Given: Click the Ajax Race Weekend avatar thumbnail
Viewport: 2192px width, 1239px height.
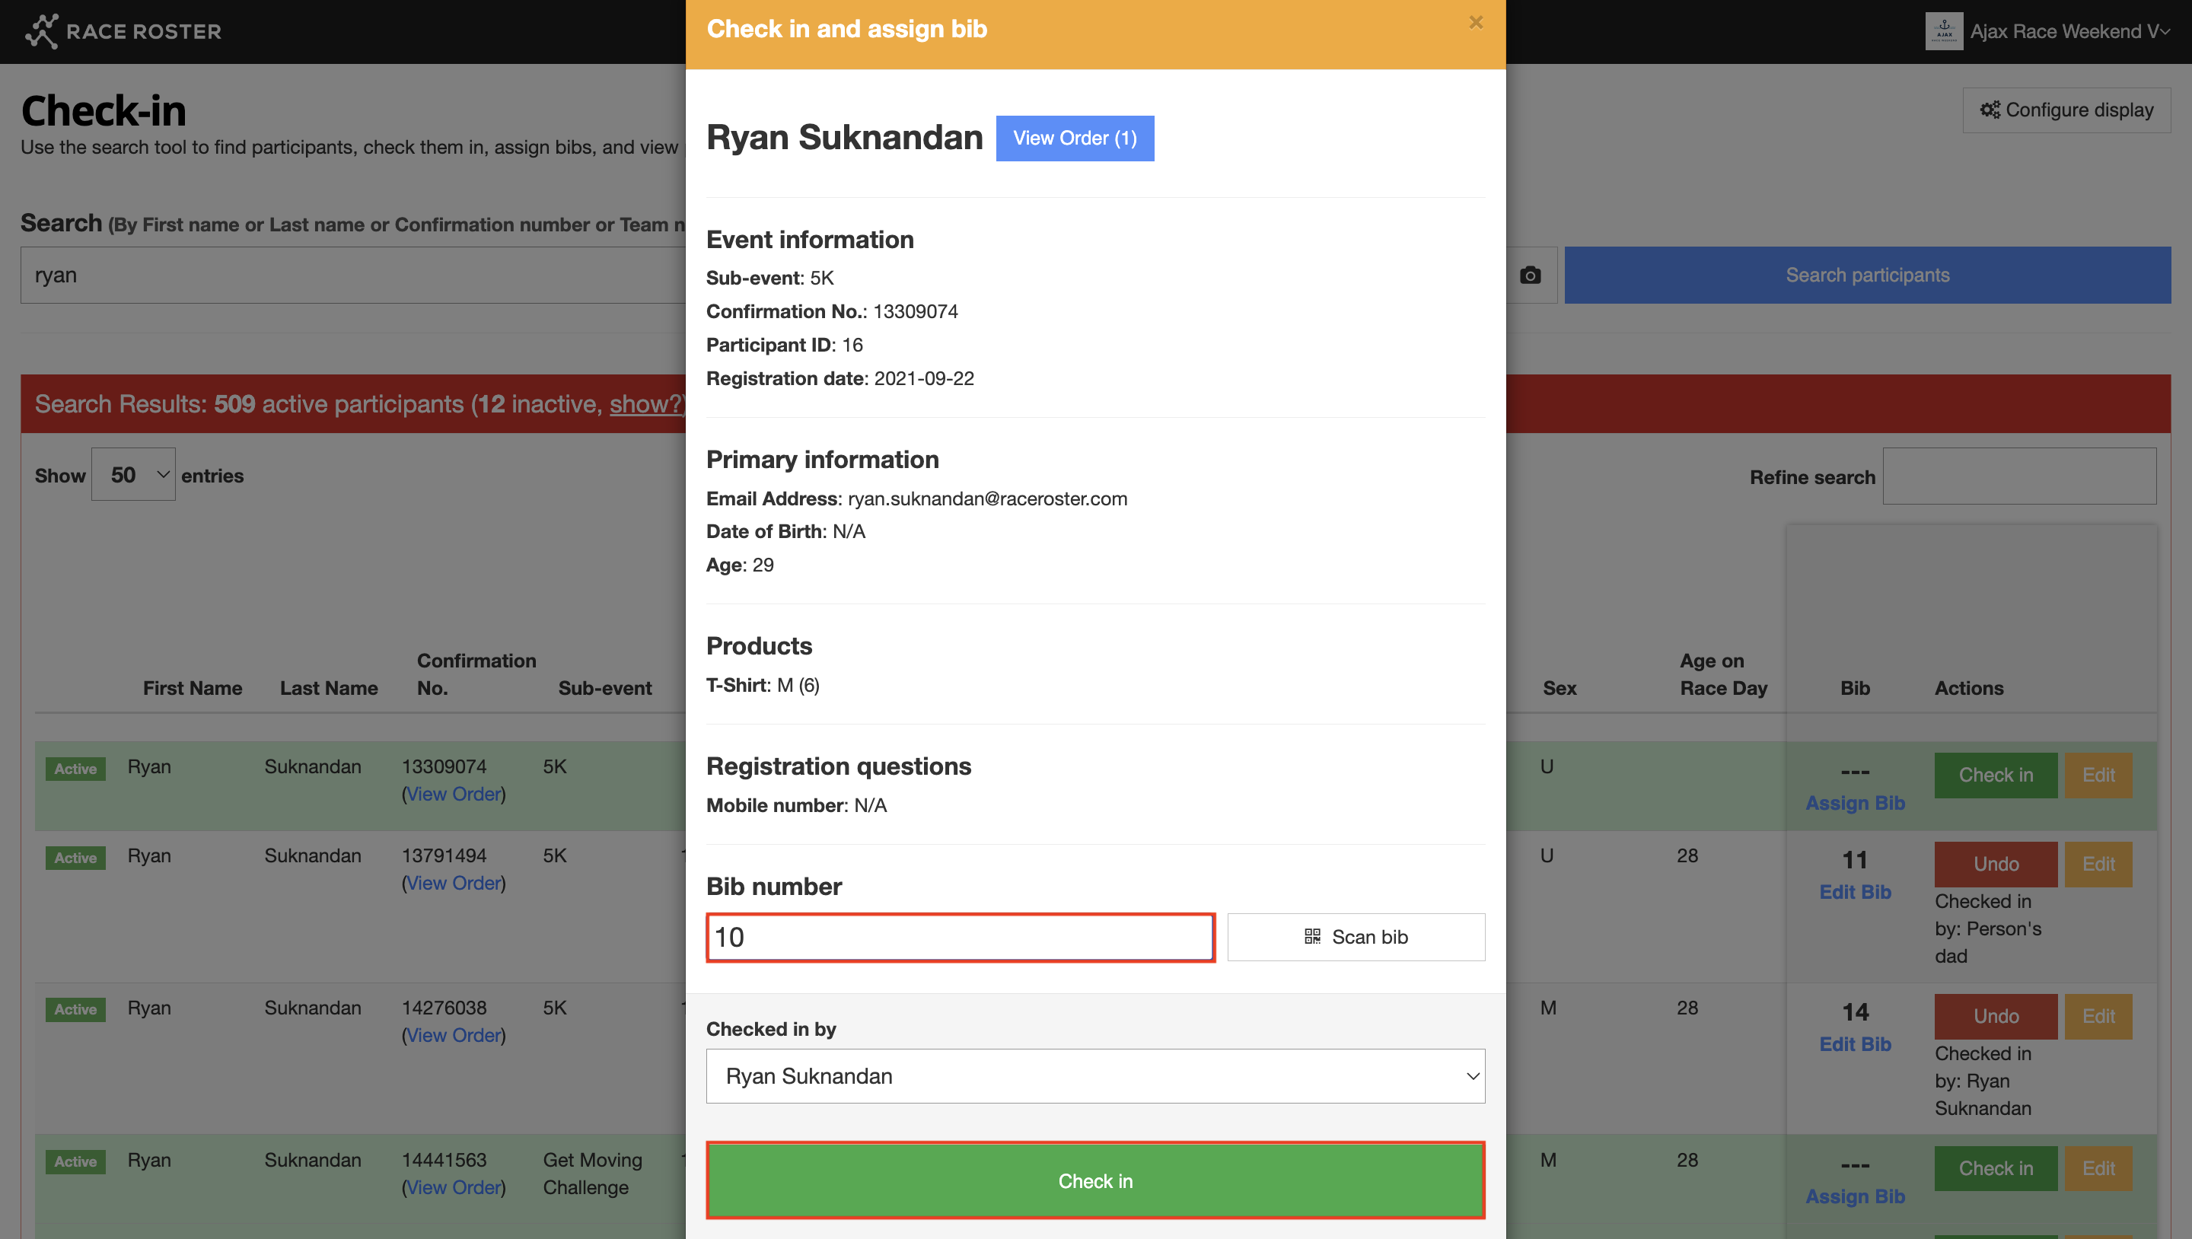Looking at the screenshot, I should click(1944, 31).
